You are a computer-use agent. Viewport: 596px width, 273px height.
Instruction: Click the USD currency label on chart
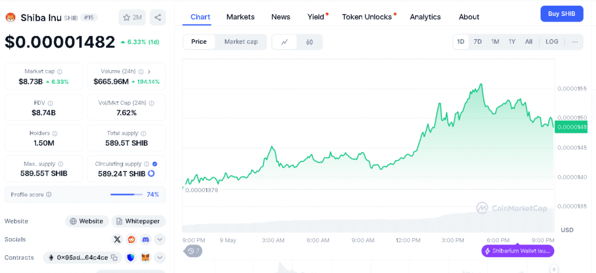click(x=567, y=230)
